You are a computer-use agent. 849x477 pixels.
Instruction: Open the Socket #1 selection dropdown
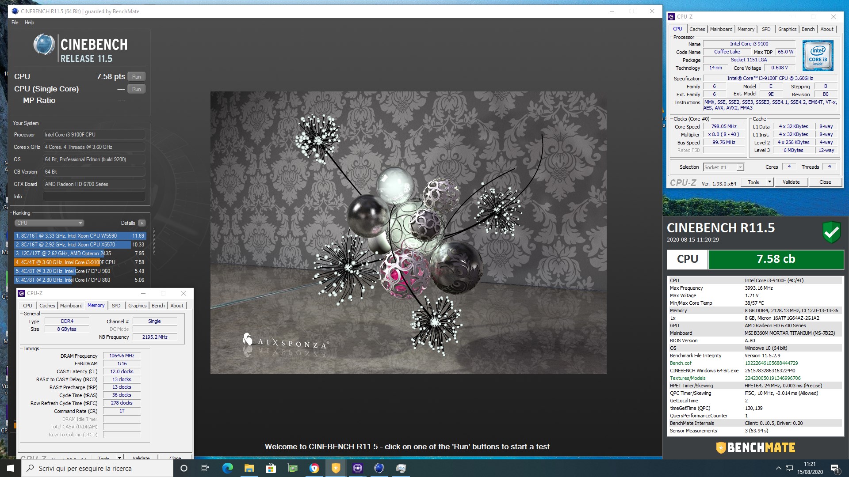(723, 167)
